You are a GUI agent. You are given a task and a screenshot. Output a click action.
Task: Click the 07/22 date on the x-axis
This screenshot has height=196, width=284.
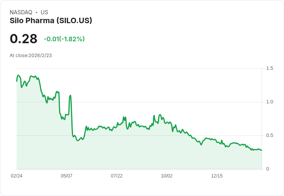[117, 176]
